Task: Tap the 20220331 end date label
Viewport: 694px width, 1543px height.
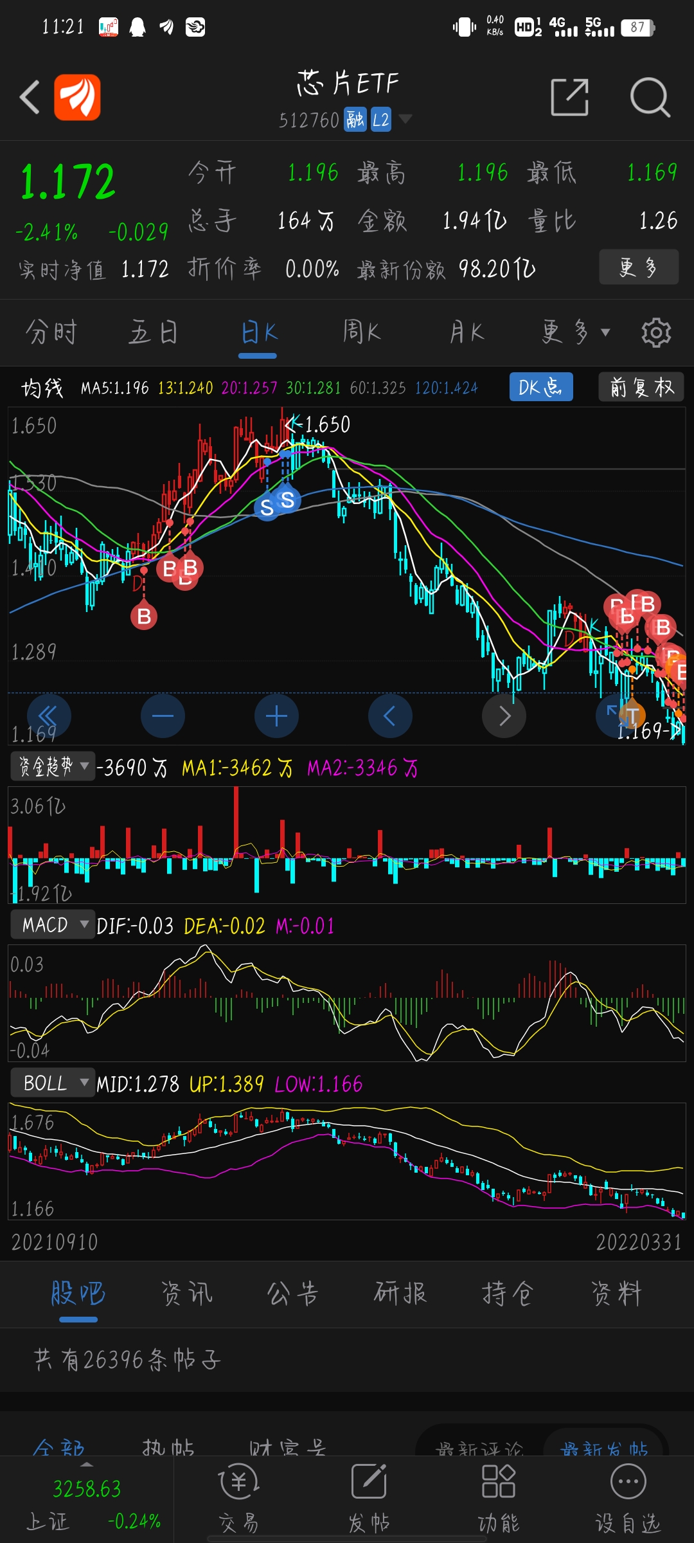Action: (639, 1241)
